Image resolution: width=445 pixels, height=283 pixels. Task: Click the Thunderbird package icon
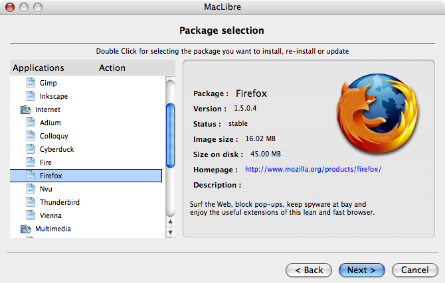click(x=30, y=202)
